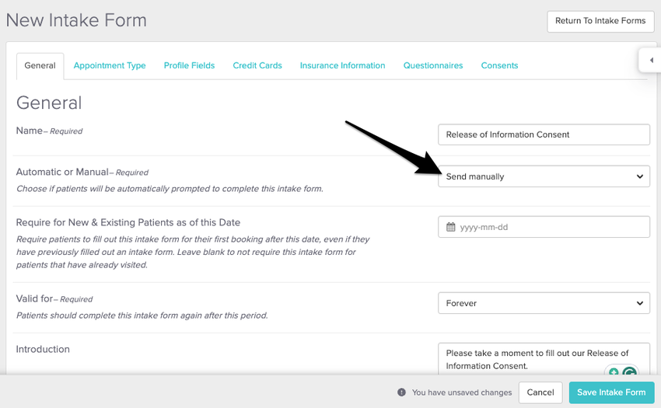Select the General tab
Viewport: 661px width, 408px height.
(40, 65)
